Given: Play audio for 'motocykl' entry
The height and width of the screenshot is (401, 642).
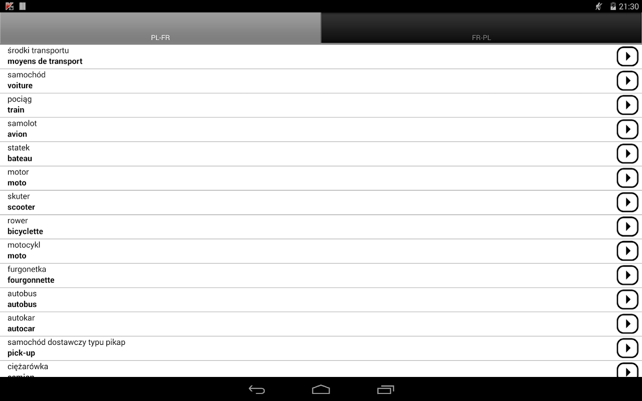Looking at the screenshot, I should pos(627,251).
